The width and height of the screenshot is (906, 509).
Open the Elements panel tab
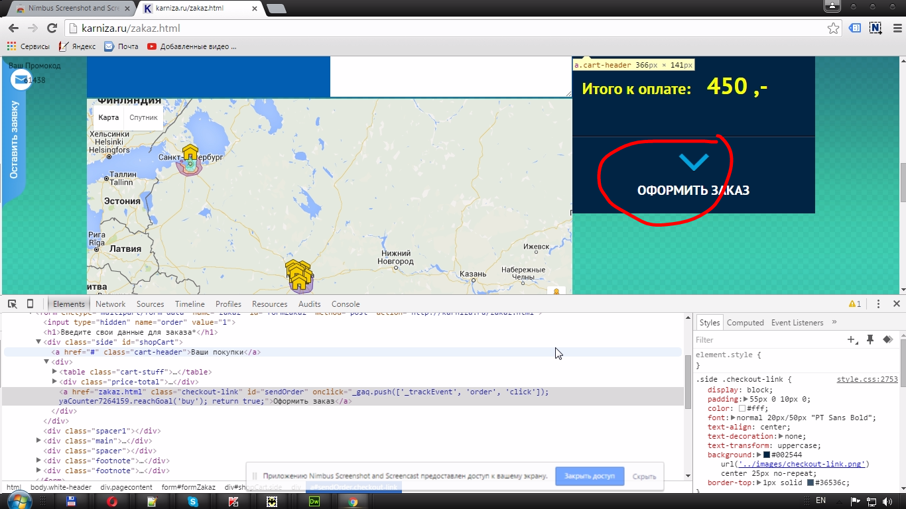[x=69, y=304]
